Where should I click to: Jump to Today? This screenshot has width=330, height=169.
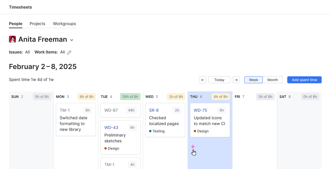point(219,80)
